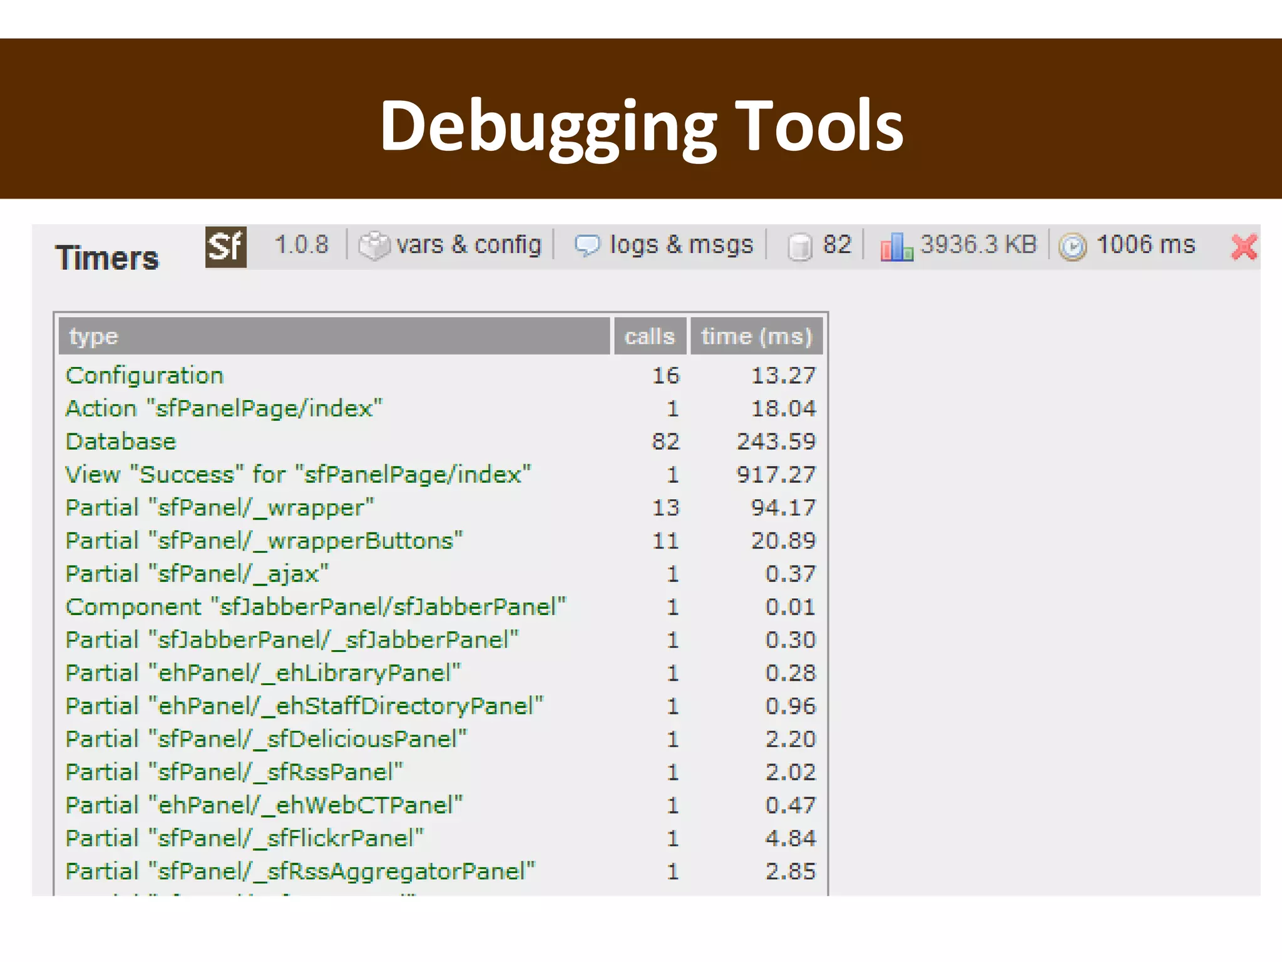Click the 3936.3 KB memory usage item

pos(978,244)
